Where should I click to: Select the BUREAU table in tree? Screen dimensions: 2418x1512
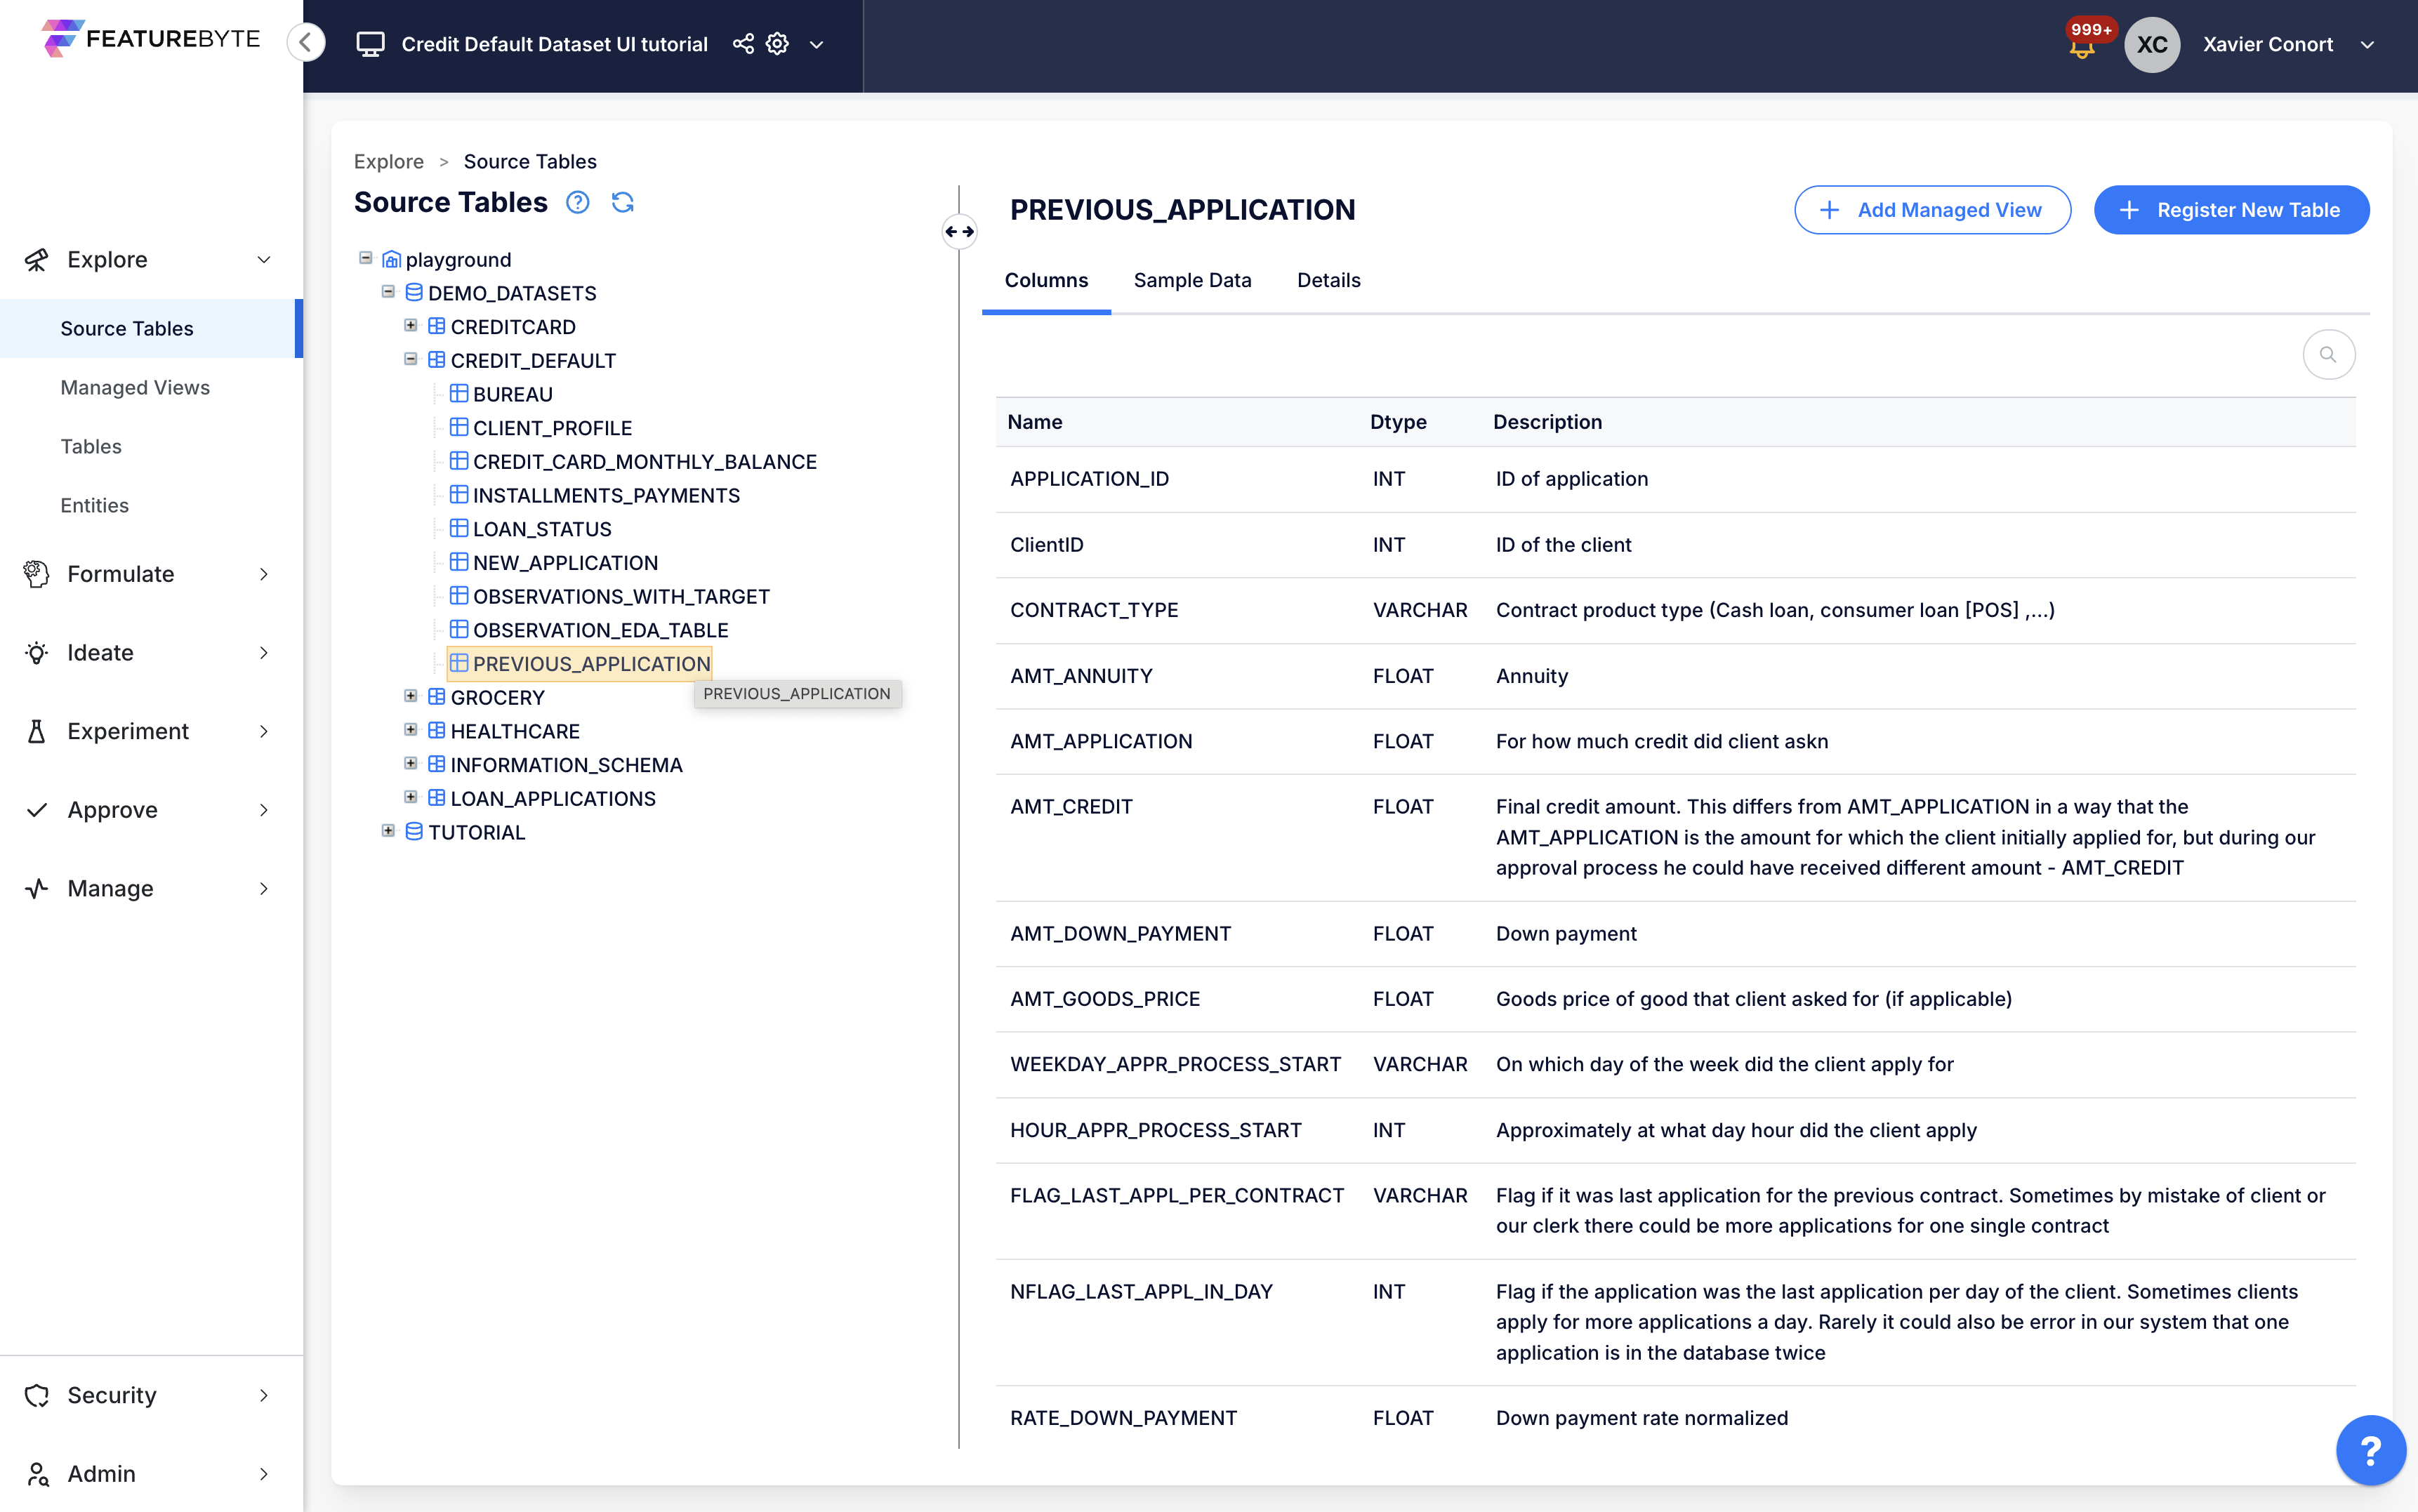pyautogui.click(x=512, y=394)
